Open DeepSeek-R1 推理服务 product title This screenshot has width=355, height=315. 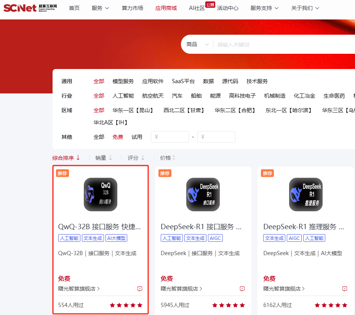tap(304, 227)
